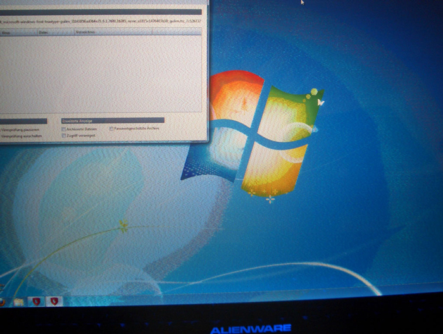
Task: Click Virenprüfung pausieren
Action: click(x=20, y=130)
